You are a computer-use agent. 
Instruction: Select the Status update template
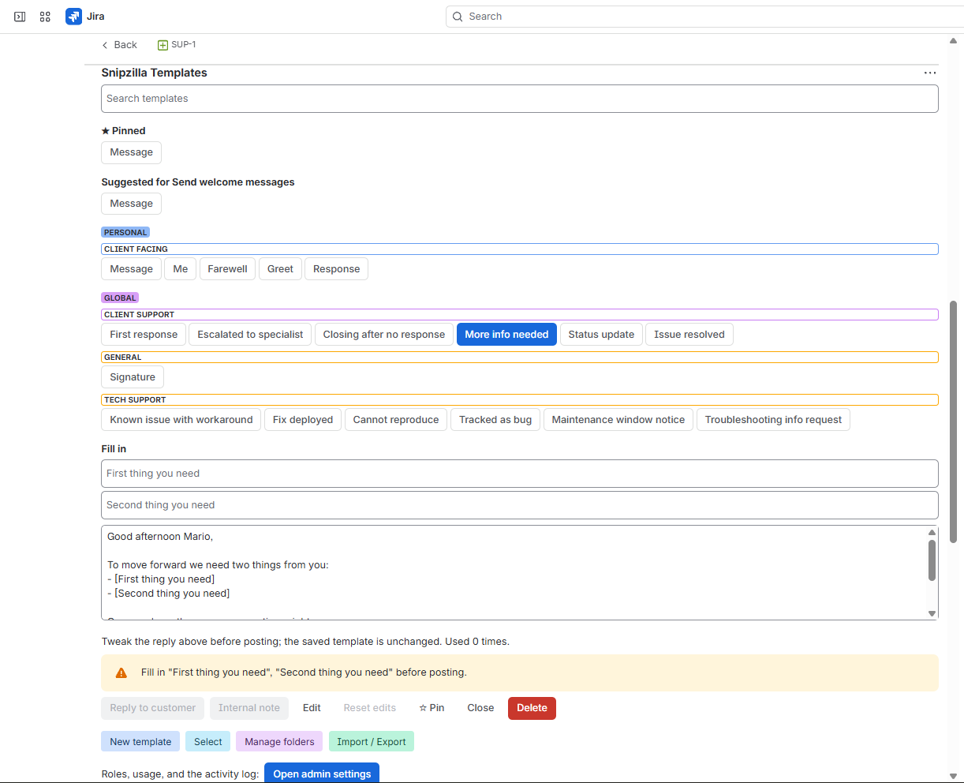point(601,335)
